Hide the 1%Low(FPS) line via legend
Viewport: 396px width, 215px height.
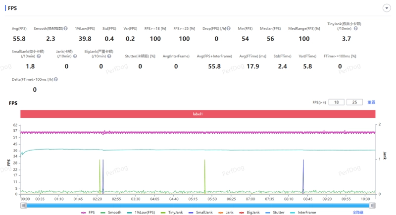pyautogui.click(x=141, y=213)
